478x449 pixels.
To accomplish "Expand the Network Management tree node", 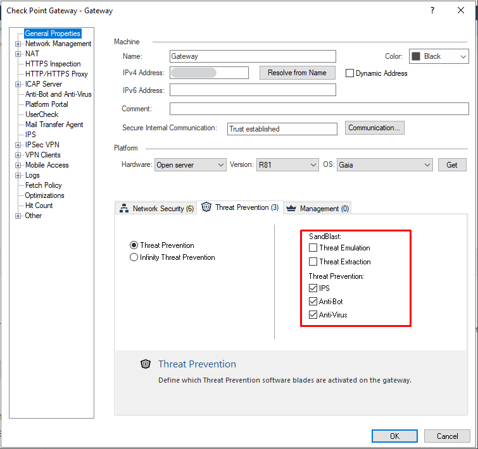I will (x=18, y=44).
